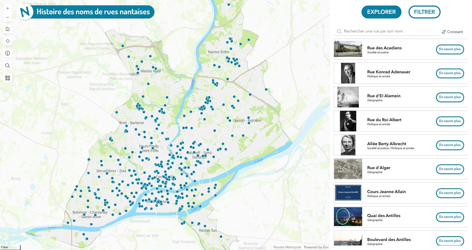This screenshot has height=250, width=472.
Task: Click the Rue d'El Alamein street name
Action: coord(384,96)
